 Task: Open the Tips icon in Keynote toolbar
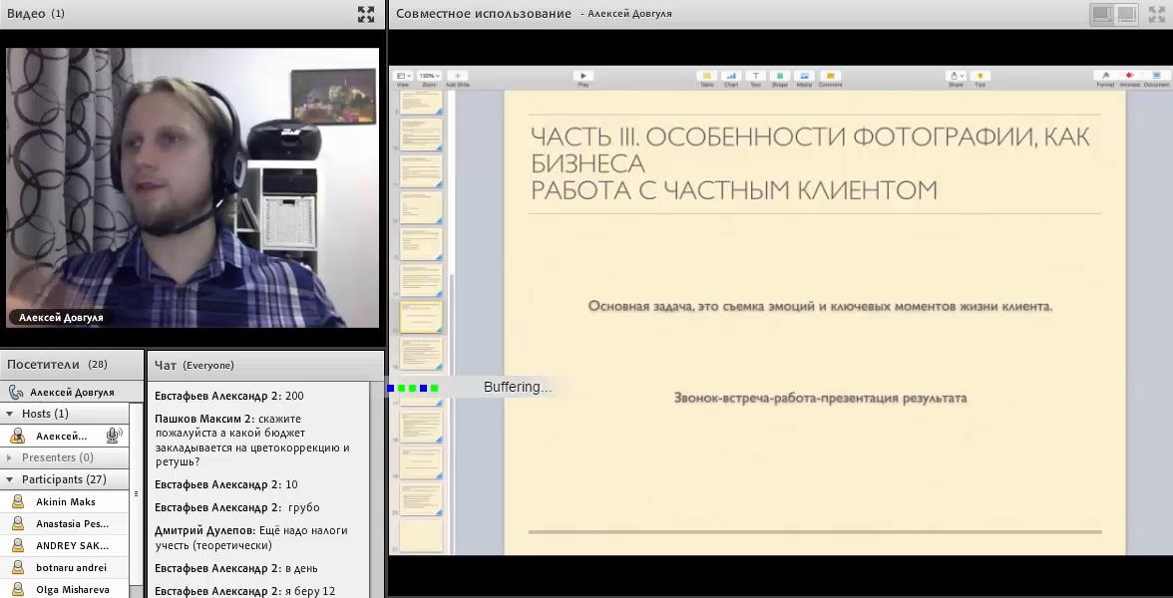[979, 76]
